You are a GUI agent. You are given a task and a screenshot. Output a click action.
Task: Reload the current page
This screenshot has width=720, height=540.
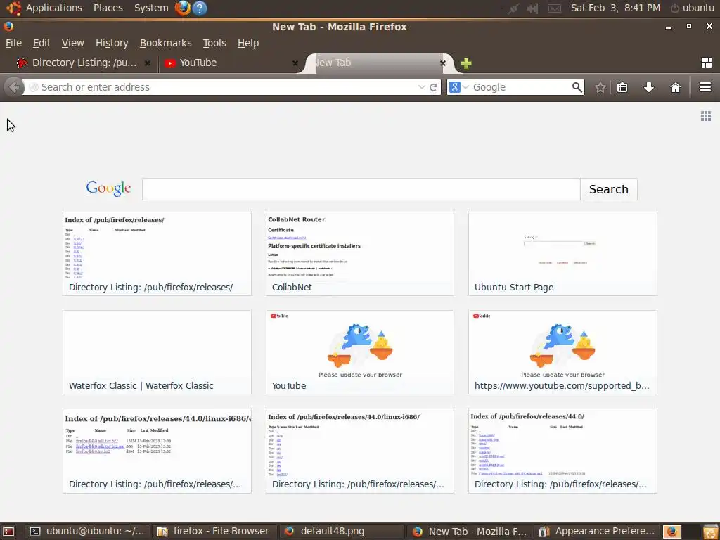pos(433,87)
